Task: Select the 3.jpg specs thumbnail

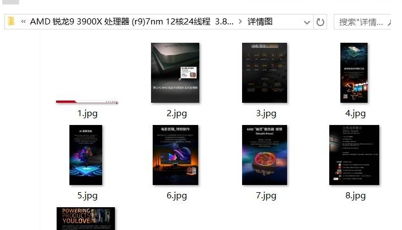Action: coord(265,73)
